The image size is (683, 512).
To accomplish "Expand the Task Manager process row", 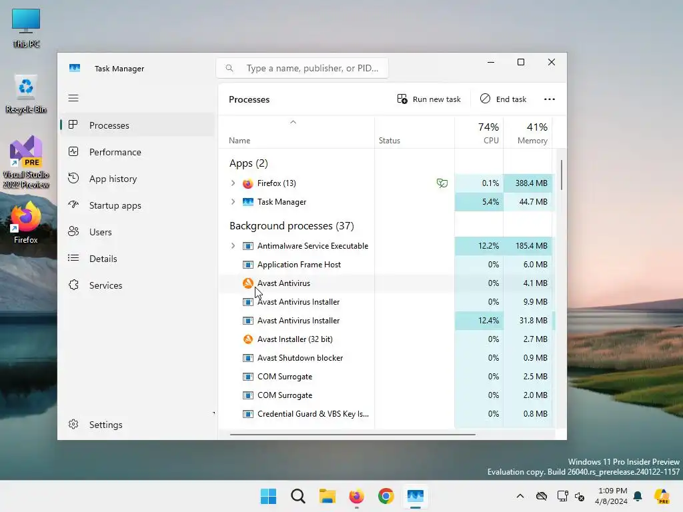I will (x=233, y=202).
